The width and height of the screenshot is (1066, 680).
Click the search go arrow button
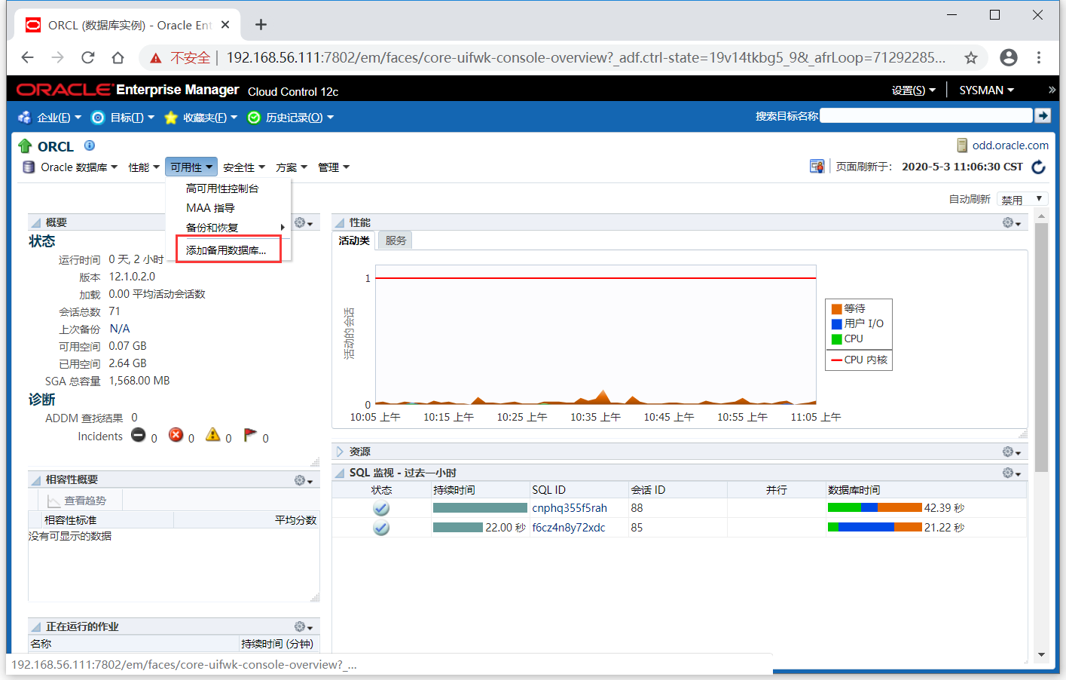click(x=1043, y=115)
